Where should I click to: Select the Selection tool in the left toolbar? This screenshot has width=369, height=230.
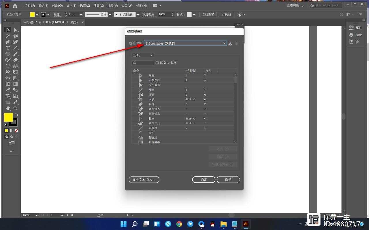(x=8, y=30)
